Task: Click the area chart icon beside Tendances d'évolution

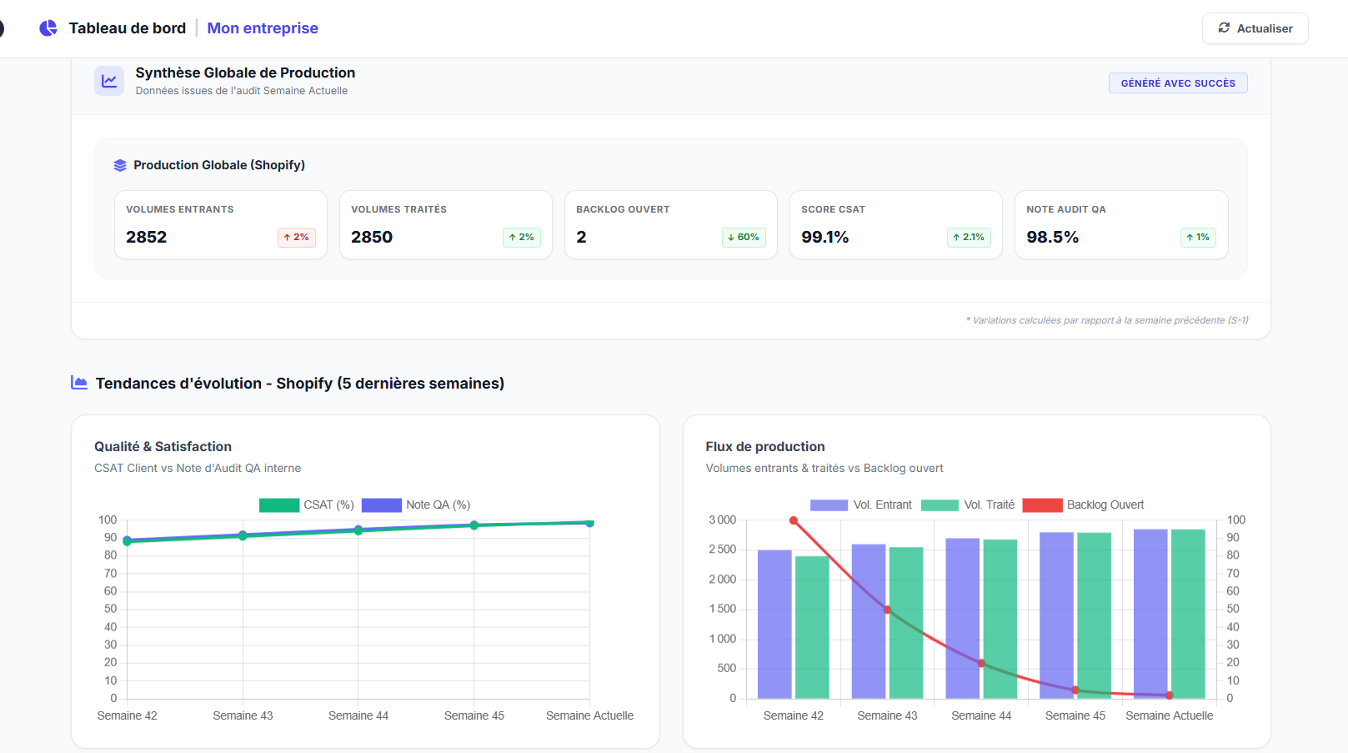Action: pyautogui.click(x=79, y=383)
